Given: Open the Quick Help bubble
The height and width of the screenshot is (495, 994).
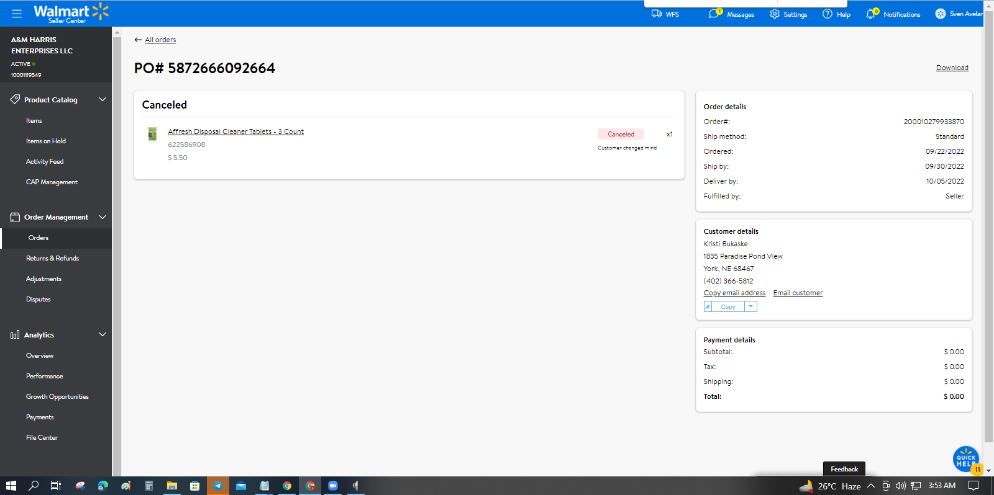Looking at the screenshot, I should [x=966, y=459].
